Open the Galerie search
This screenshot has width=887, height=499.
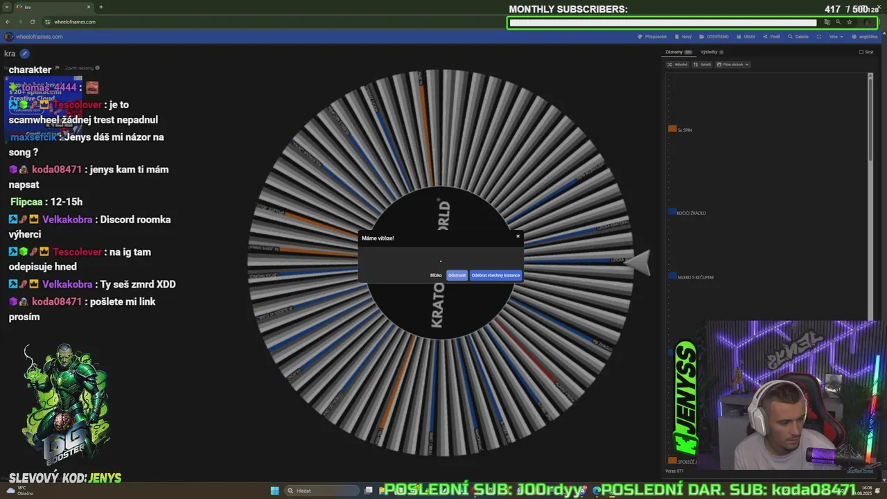pyautogui.click(x=798, y=37)
